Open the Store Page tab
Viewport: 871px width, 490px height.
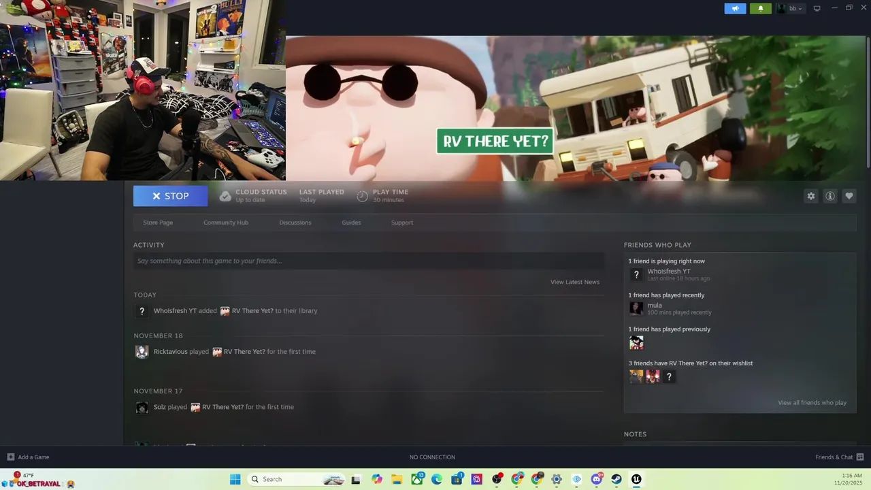click(x=158, y=223)
